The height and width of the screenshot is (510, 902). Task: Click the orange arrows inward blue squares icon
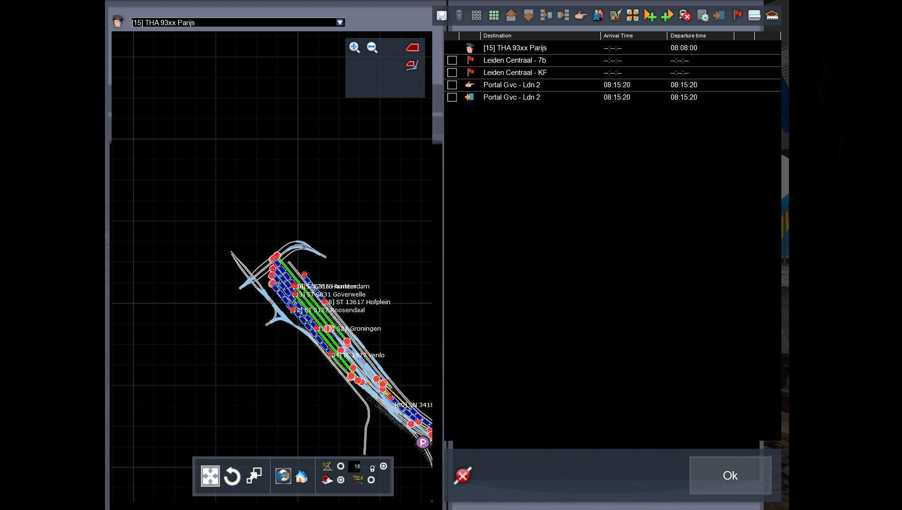pos(633,16)
